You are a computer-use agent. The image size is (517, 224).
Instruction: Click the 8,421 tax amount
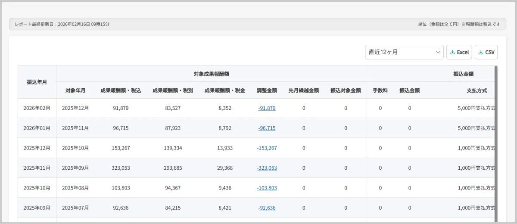click(225, 208)
